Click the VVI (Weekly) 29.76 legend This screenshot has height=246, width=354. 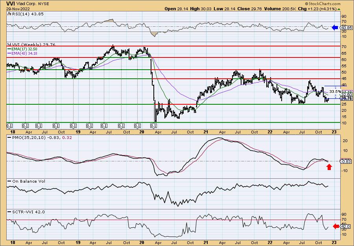coord(31,45)
